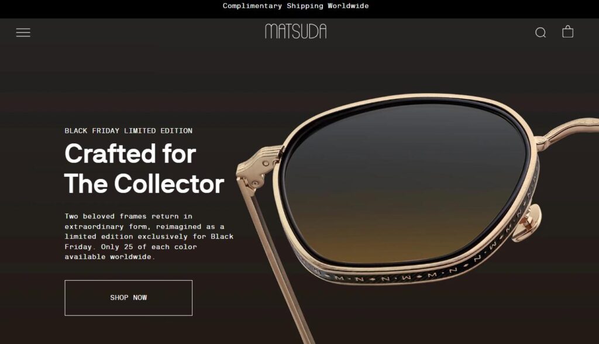Image resolution: width=599 pixels, height=344 pixels.
Task: Open the shopping bag cart
Action: point(567,32)
